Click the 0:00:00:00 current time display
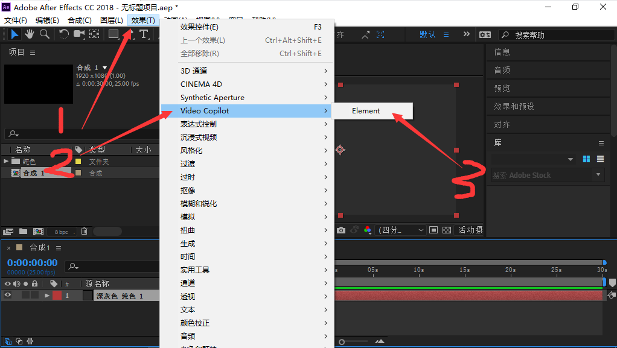Screen dimensions: 617x348 (32, 263)
